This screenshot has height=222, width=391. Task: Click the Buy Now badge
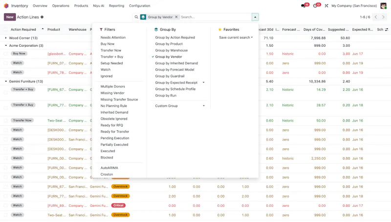[19, 54]
